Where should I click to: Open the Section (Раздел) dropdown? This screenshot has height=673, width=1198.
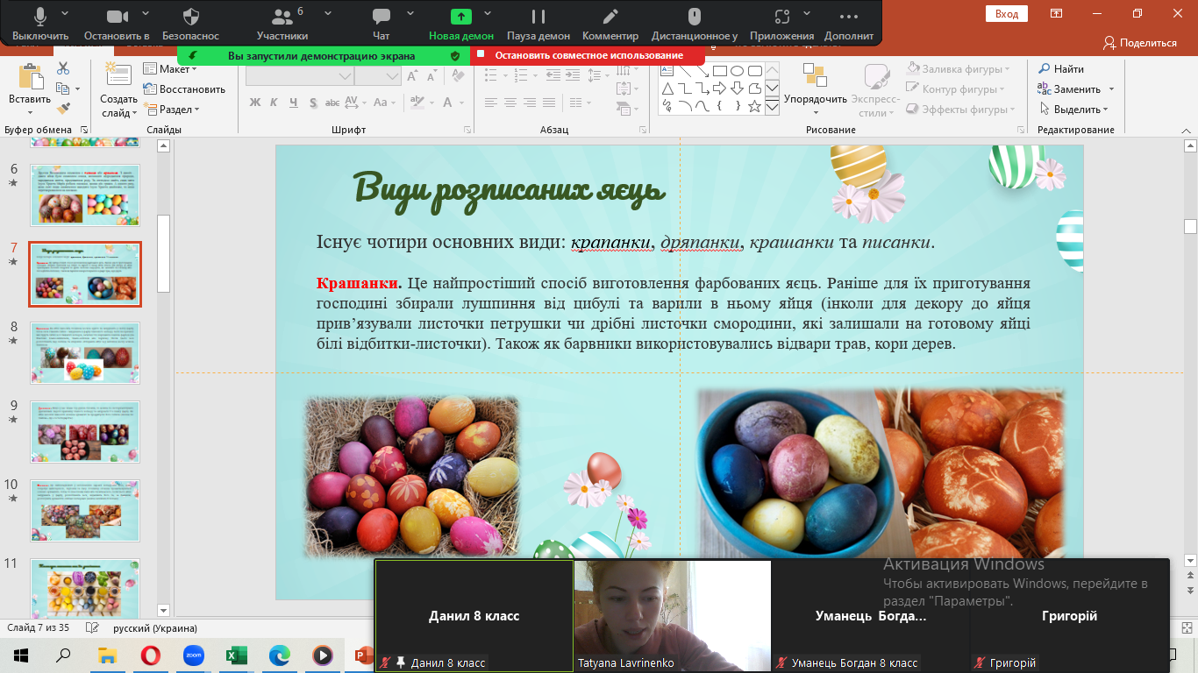click(172, 110)
